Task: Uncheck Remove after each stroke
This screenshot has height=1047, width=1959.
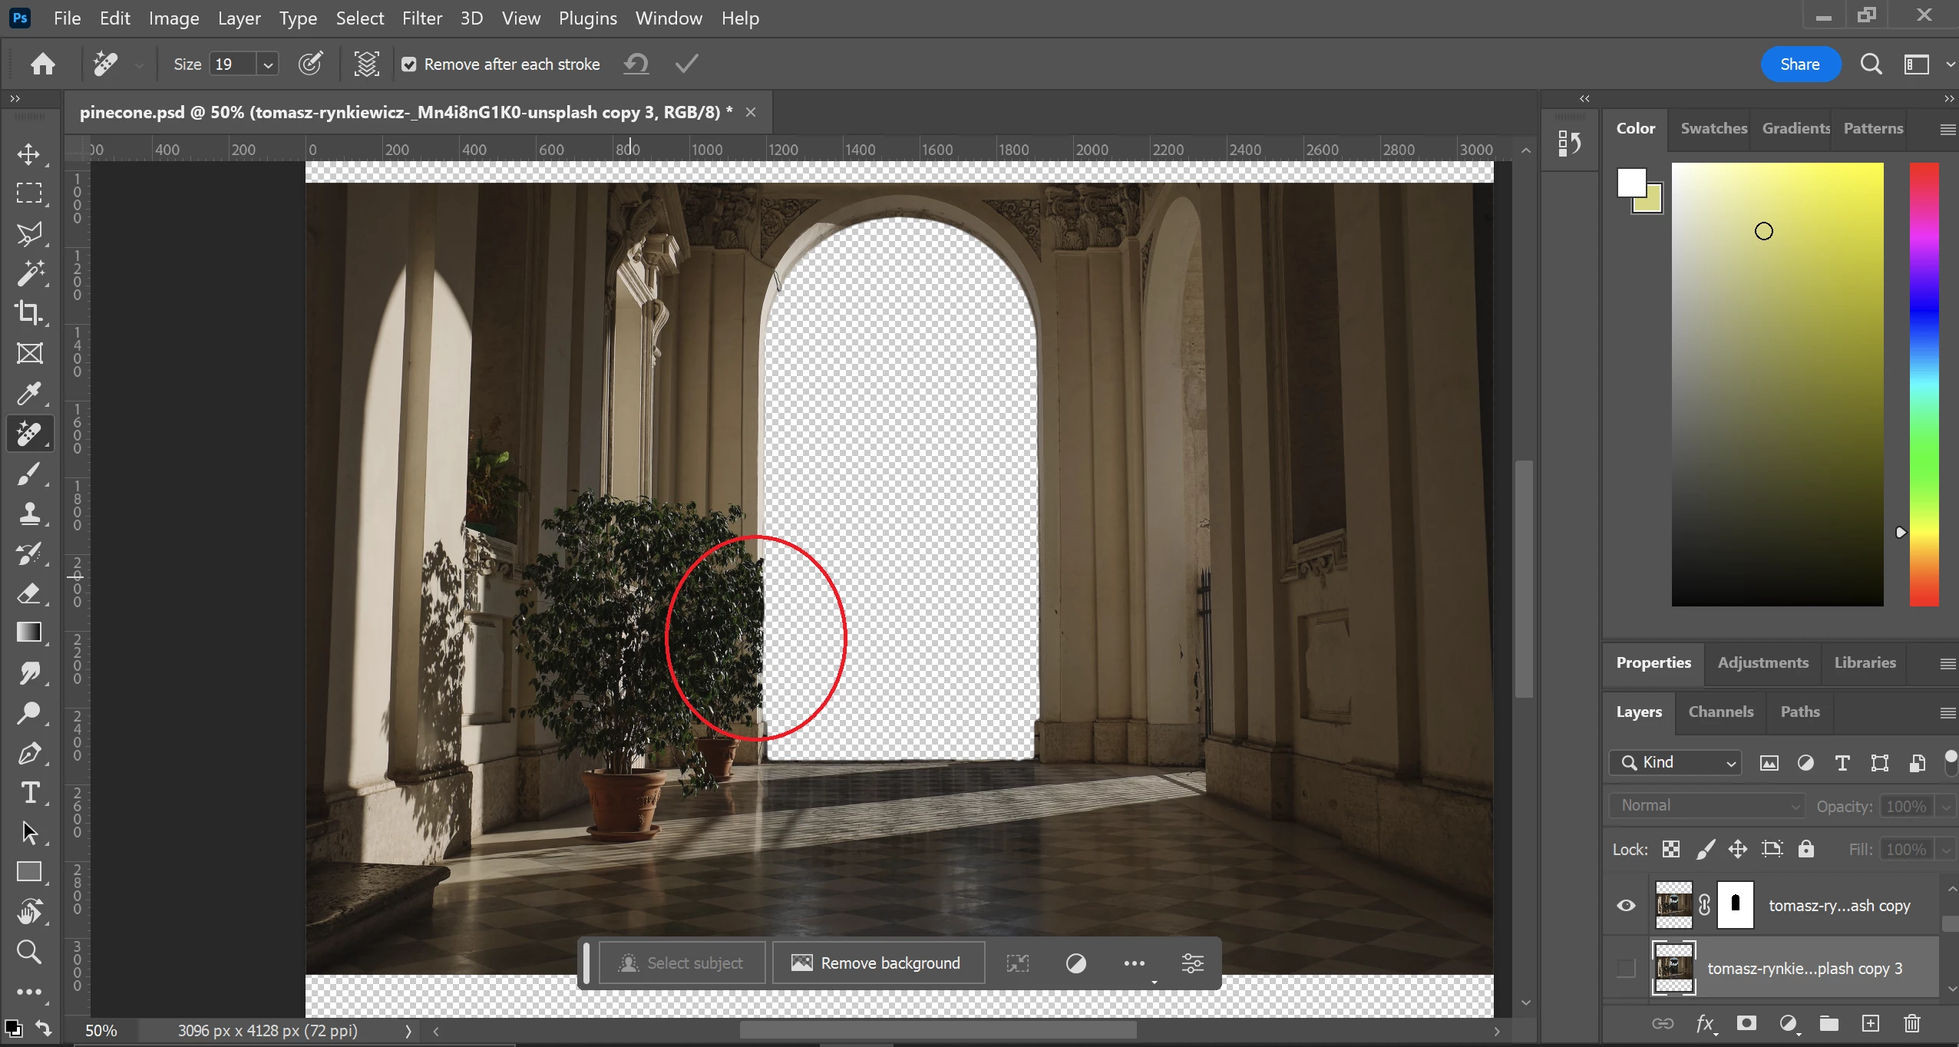Action: [409, 64]
